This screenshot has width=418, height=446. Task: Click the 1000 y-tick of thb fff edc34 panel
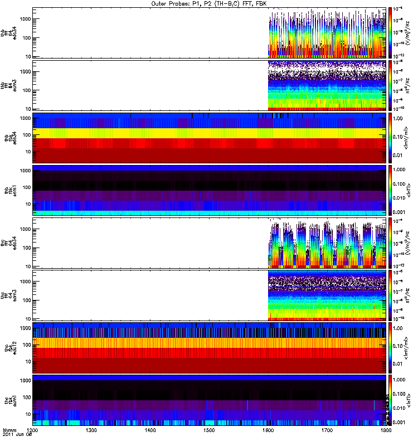(x=25, y=19)
